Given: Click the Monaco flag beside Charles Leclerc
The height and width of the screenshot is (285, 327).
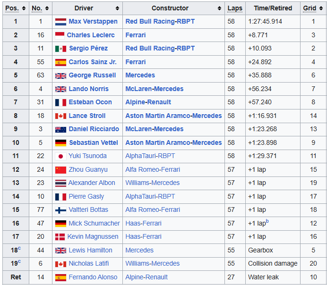Looking at the screenshot, I should pos(60,35).
